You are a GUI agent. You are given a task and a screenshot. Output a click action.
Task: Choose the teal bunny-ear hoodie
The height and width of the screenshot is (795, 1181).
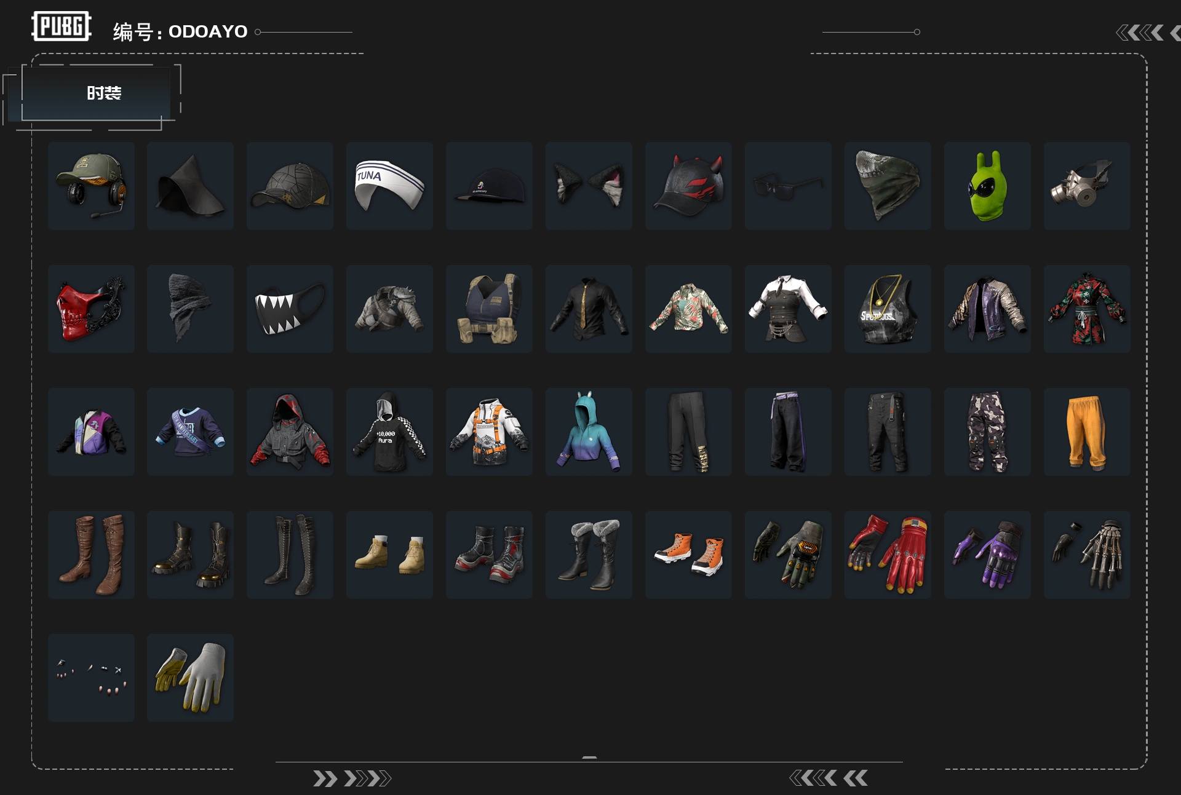coord(589,432)
